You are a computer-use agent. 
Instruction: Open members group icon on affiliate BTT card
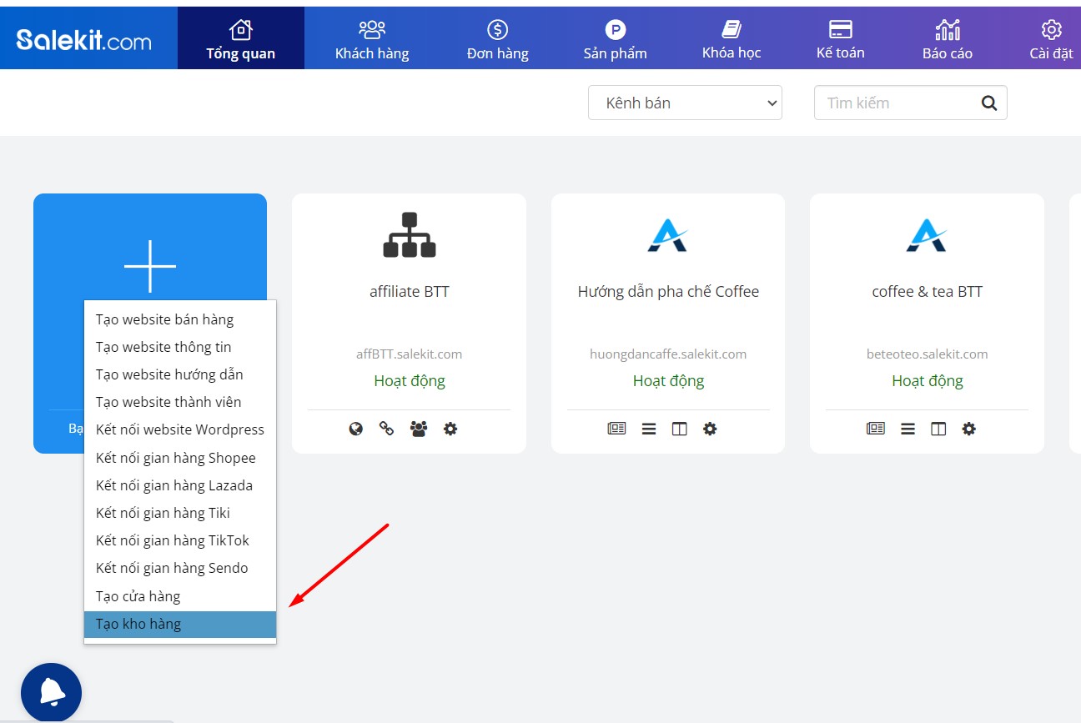pos(419,429)
